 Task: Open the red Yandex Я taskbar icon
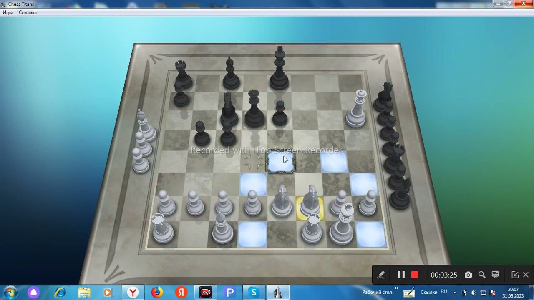[181, 292]
